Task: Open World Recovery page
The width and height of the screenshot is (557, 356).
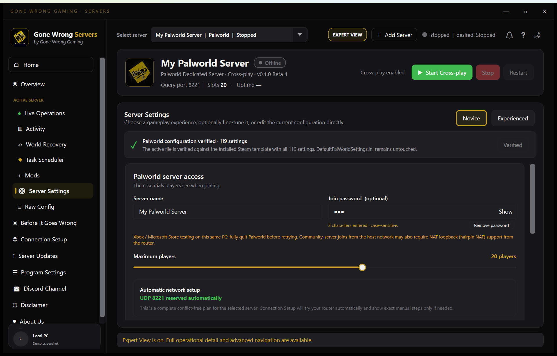Action: pos(53,144)
